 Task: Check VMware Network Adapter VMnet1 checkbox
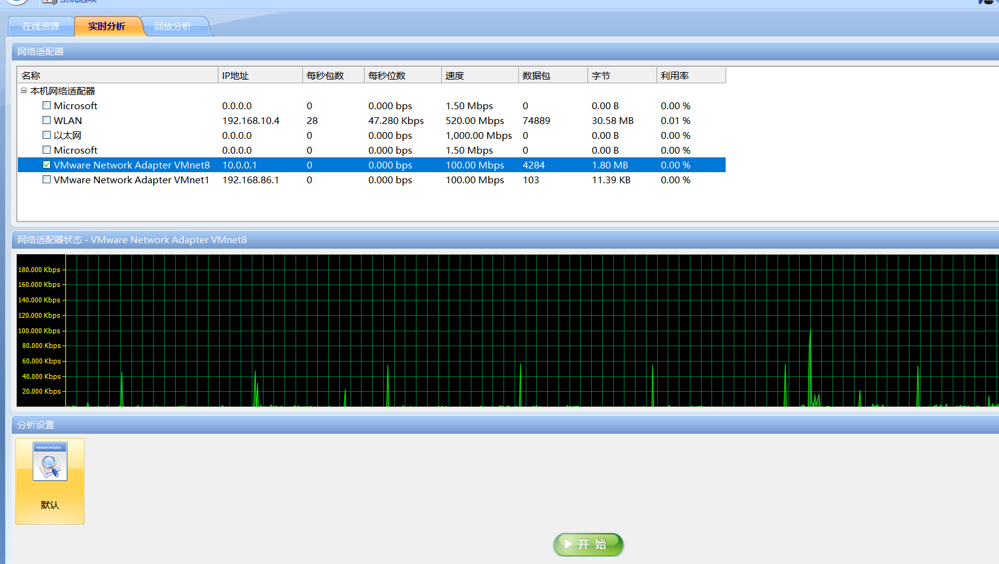click(x=46, y=180)
